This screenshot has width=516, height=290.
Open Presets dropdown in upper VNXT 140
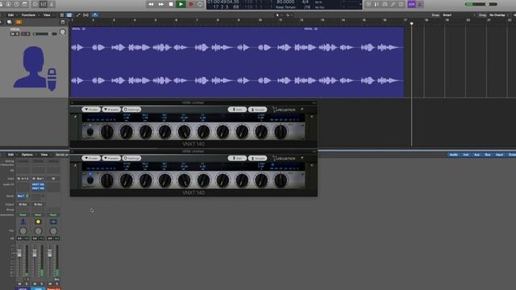pyautogui.click(x=111, y=110)
